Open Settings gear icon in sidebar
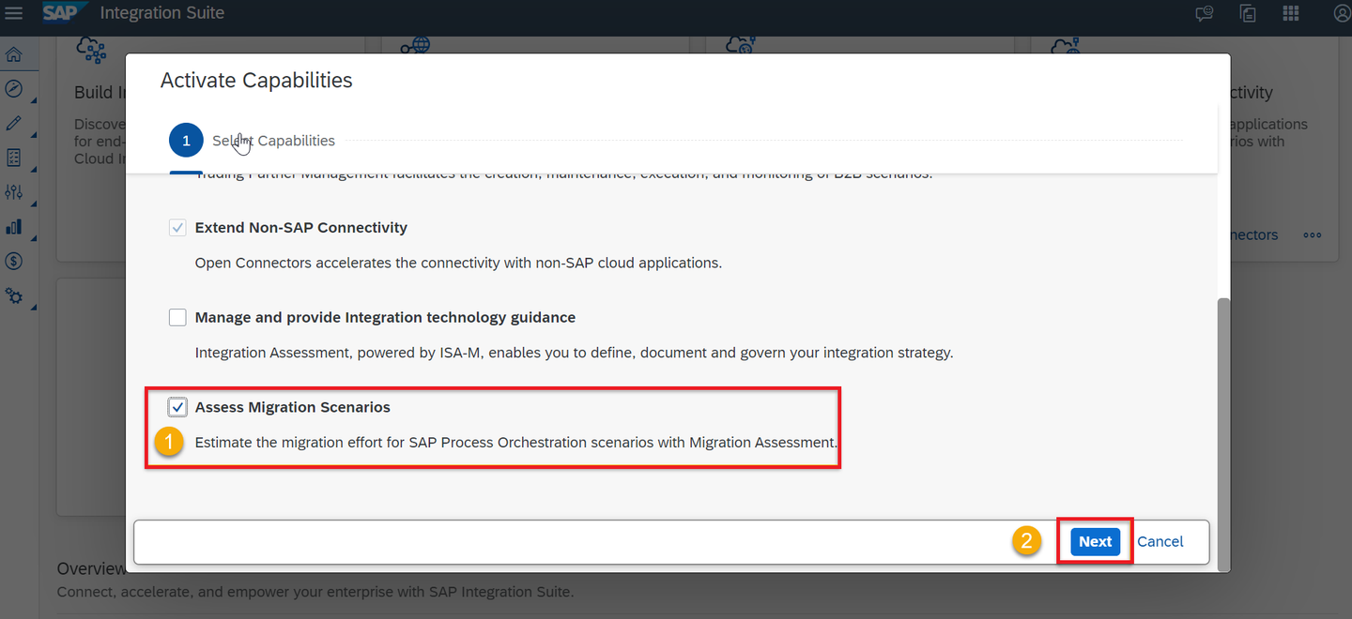1352x619 pixels. [x=13, y=295]
